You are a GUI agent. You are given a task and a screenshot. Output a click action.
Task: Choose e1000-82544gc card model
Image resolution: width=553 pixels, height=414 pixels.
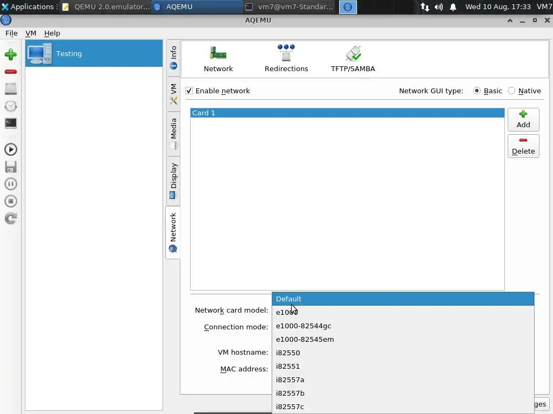pyautogui.click(x=403, y=326)
